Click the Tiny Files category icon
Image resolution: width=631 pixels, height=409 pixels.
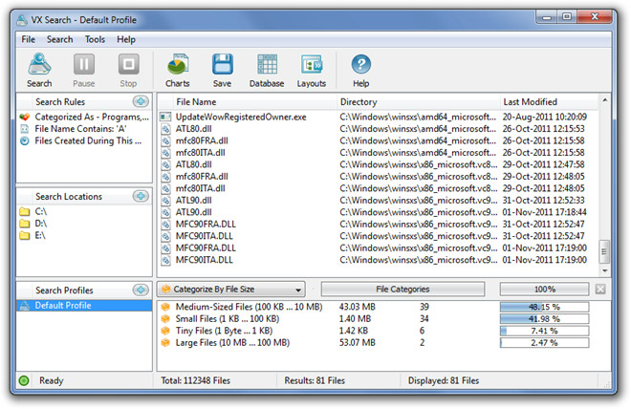[165, 331]
